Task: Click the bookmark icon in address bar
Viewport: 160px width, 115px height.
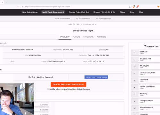Action: click(x=19, y=7)
